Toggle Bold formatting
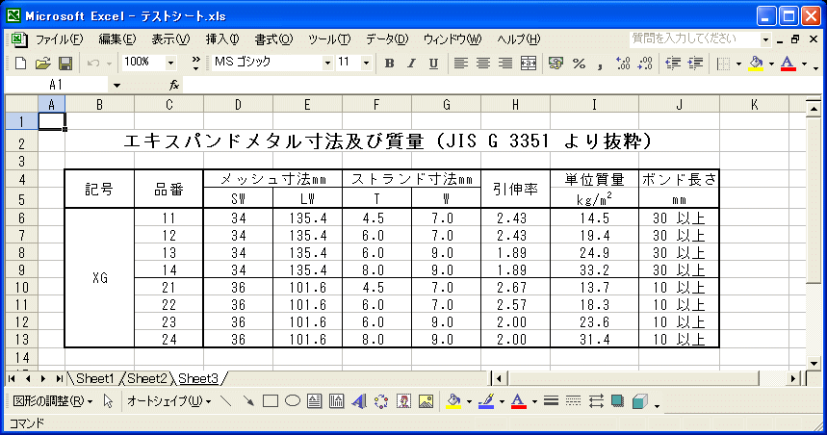The image size is (827, 435). point(389,64)
